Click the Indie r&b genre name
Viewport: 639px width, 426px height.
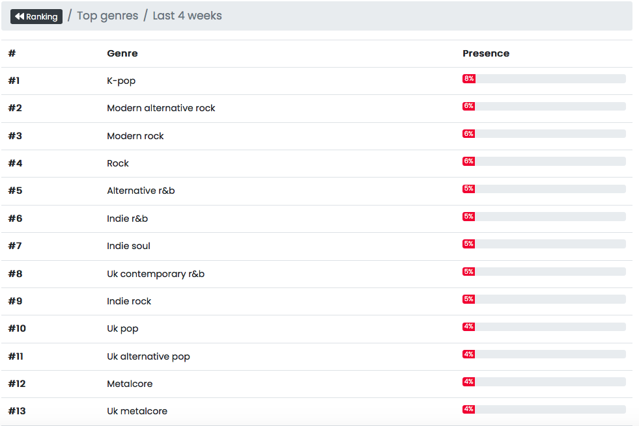127,219
